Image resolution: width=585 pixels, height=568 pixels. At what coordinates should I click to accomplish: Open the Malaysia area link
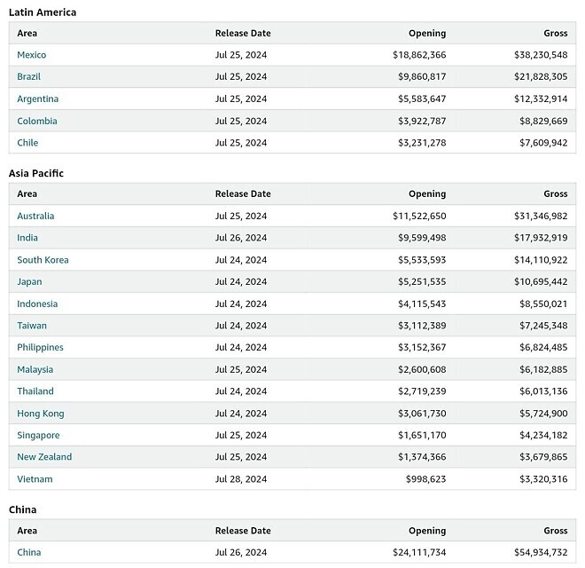pyautogui.click(x=35, y=369)
